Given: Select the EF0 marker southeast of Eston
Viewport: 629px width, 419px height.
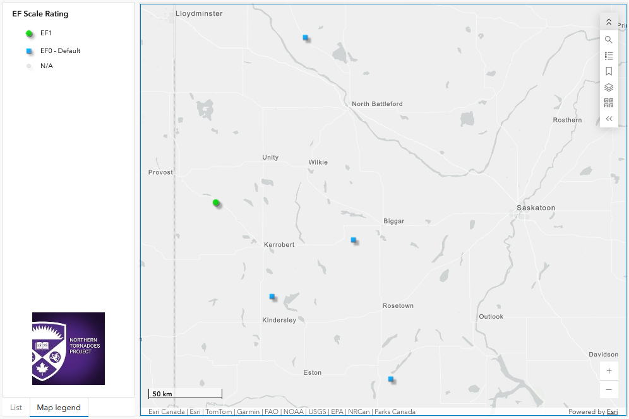Looking at the screenshot, I should 391,379.
